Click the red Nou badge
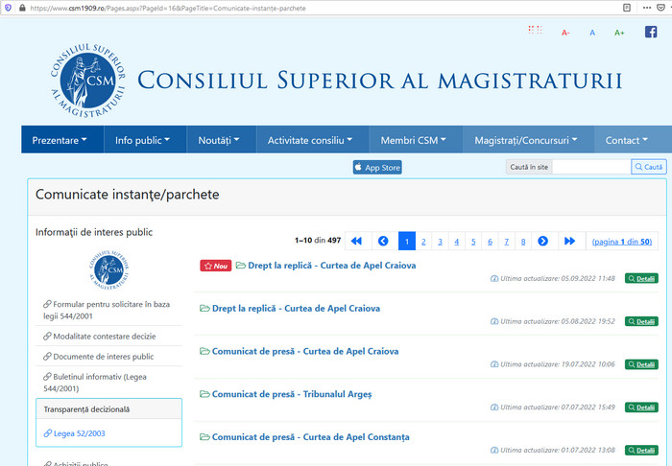 [216, 266]
